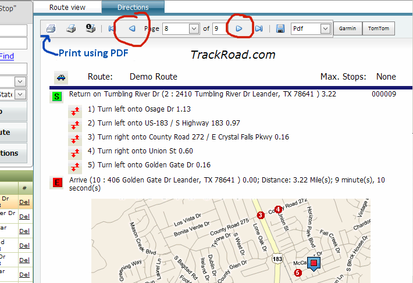Click the turn icon for Union St step
This screenshot has height=283, width=413.
point(75,153)
